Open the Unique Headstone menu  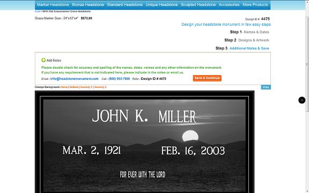click(x=161, y=4)
